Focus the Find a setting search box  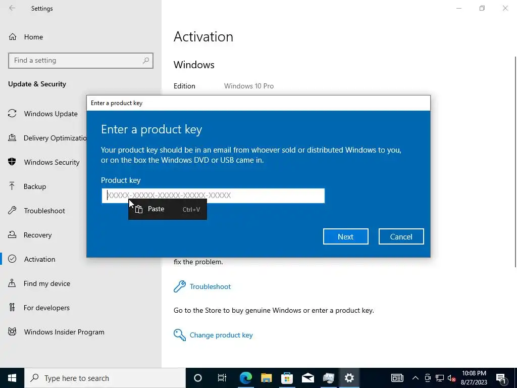click(x=81, y=61)
